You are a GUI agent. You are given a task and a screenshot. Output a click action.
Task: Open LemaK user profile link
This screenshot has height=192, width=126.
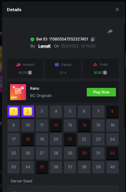[x=44, y=46]
